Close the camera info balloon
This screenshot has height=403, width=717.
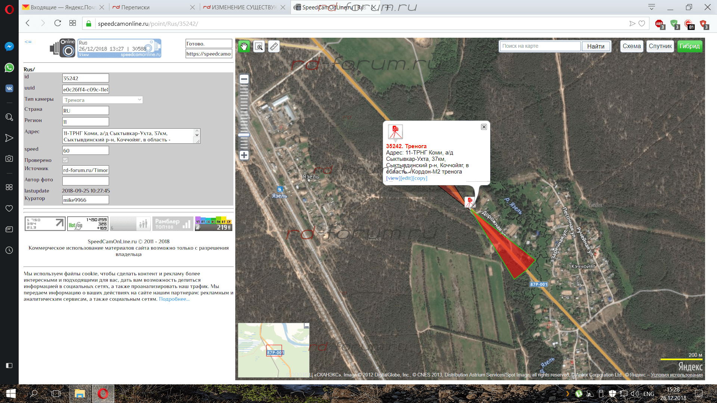[484, 127]
